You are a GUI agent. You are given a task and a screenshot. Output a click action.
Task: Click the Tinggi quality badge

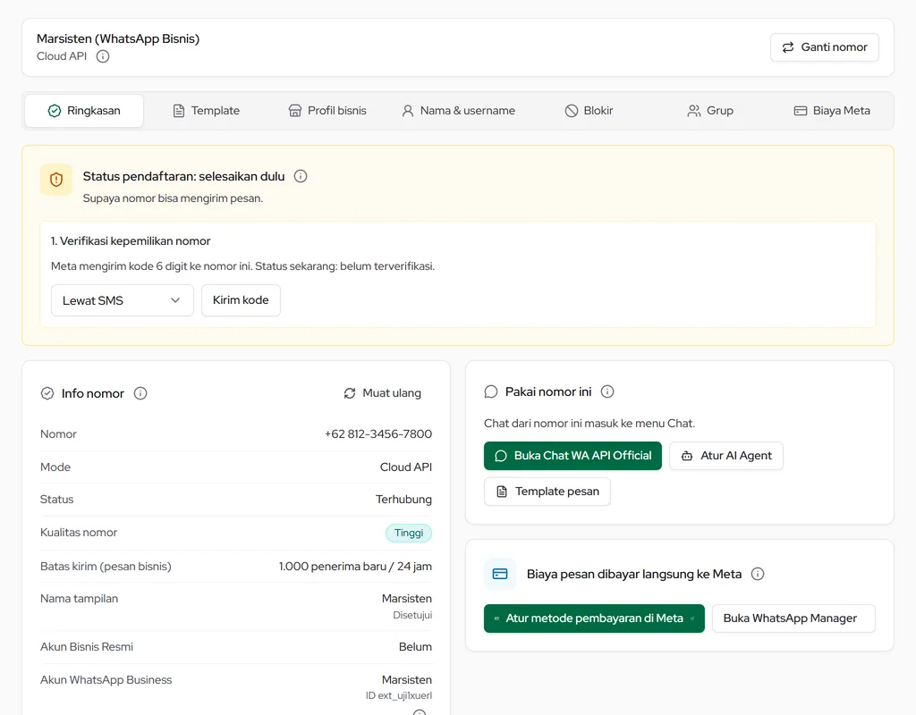click(408, 533)
